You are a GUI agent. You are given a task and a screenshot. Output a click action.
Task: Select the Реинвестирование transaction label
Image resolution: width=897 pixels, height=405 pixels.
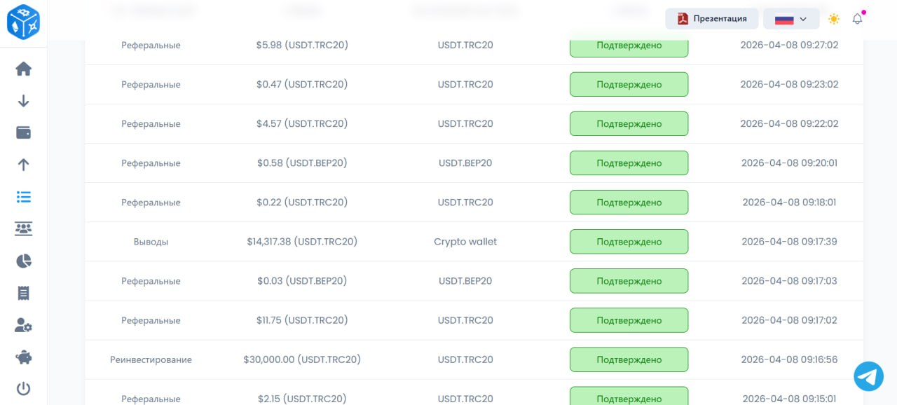[x=151, y=359]
